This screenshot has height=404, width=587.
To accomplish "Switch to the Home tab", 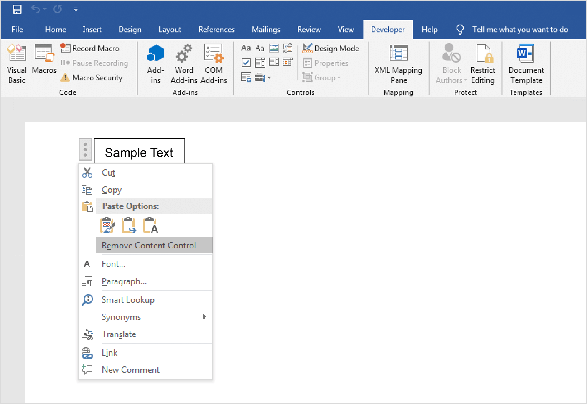I will tap(55, 30).
